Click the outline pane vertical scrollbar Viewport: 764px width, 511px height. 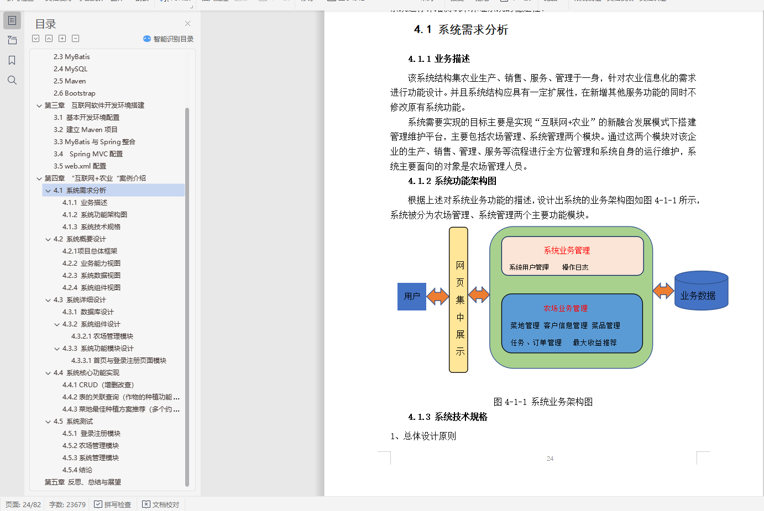(x=187, y=297)
